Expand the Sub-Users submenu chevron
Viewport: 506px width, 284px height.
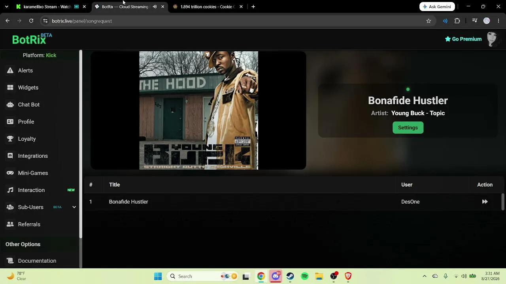point(74,207)
